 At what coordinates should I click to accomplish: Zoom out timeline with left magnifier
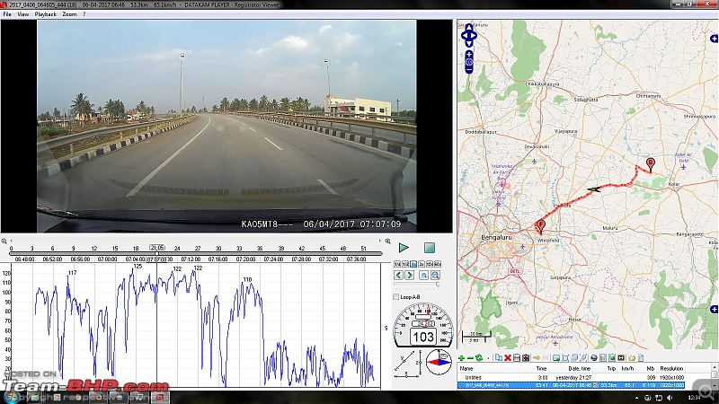pyautogui.click(x=4, y=241)
